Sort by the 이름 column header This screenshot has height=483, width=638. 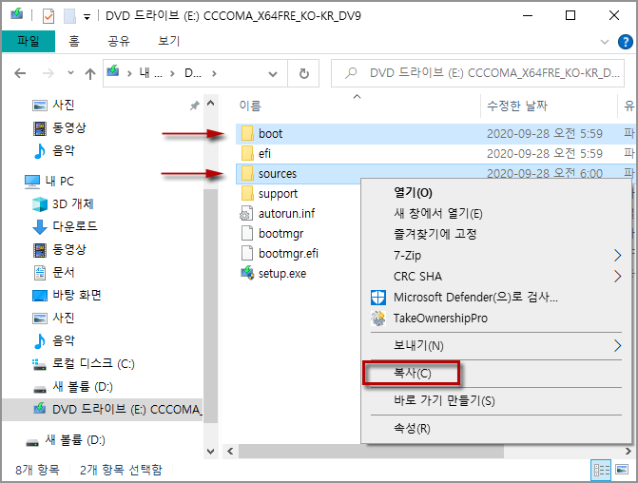click(x=250, y=106)
